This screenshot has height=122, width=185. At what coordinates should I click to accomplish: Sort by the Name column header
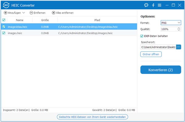coord(20,20)
